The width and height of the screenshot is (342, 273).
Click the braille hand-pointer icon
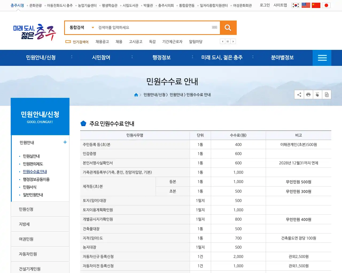pyautogui.click(x=317, y=95)
